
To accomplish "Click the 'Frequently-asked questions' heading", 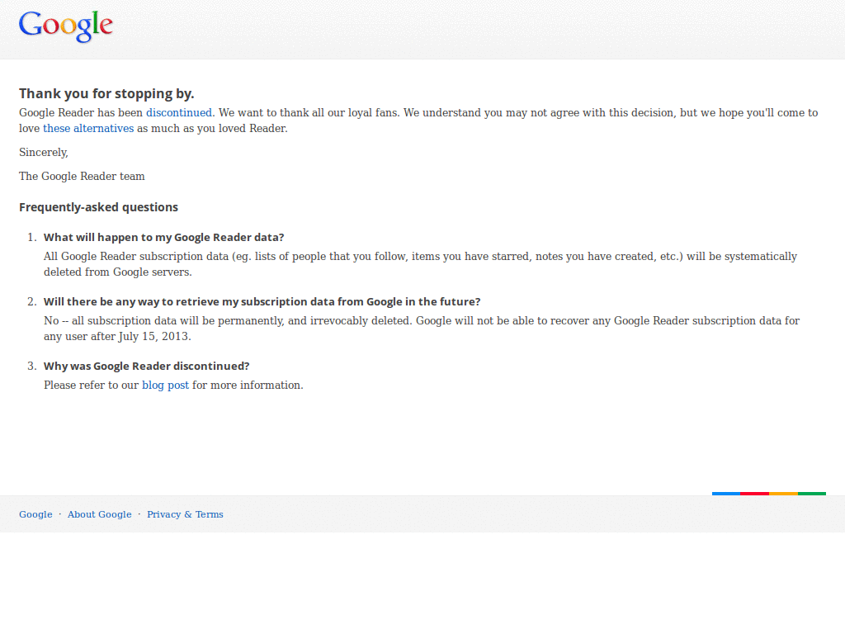I will coord(99,207).
